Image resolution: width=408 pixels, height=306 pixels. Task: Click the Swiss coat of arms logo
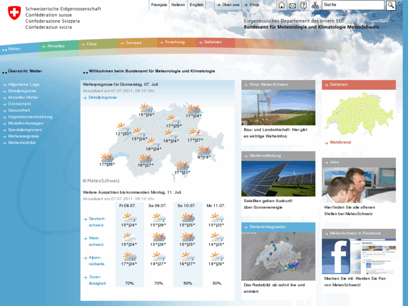point(15,13)
